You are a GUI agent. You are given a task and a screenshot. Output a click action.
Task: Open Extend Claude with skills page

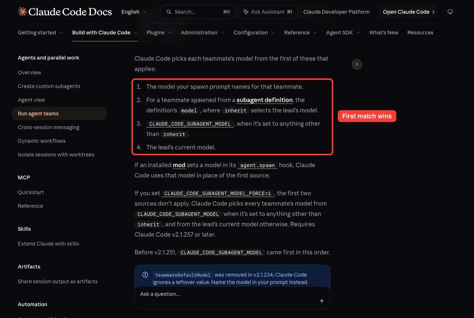[x=48, y=244]
